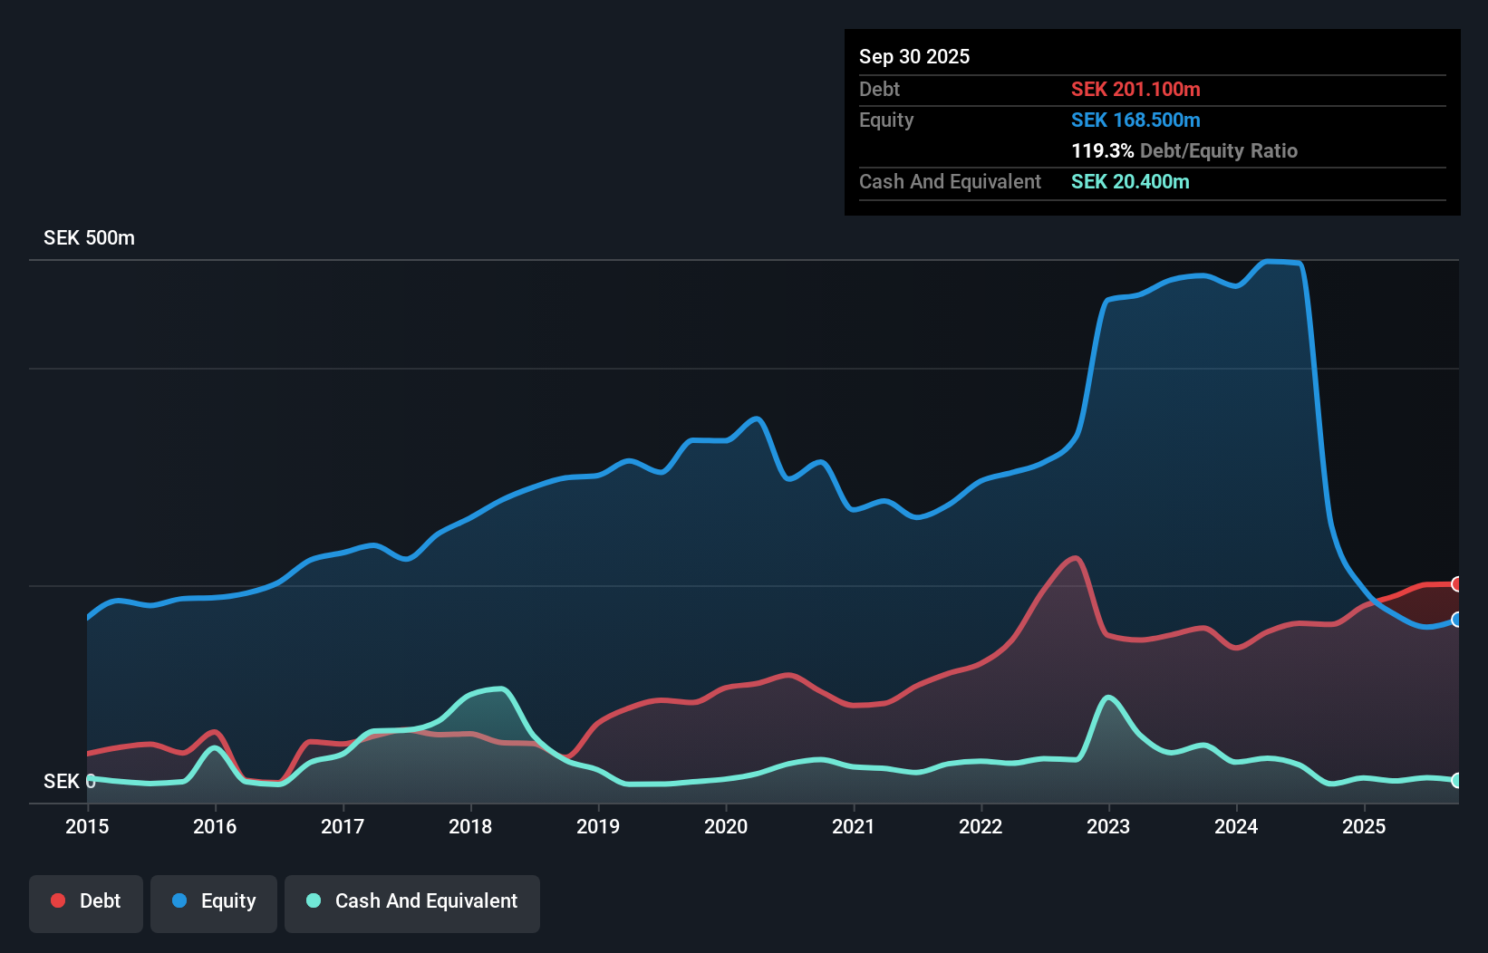The width and height of the screenshot is (1488, 953).
Task: Click the teal Cash And Equivalent dot icon
Action: pos(313,900)
